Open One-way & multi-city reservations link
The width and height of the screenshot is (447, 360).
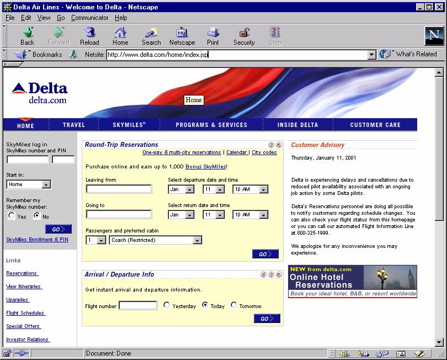pyautogui.click(x=182, y=152)
